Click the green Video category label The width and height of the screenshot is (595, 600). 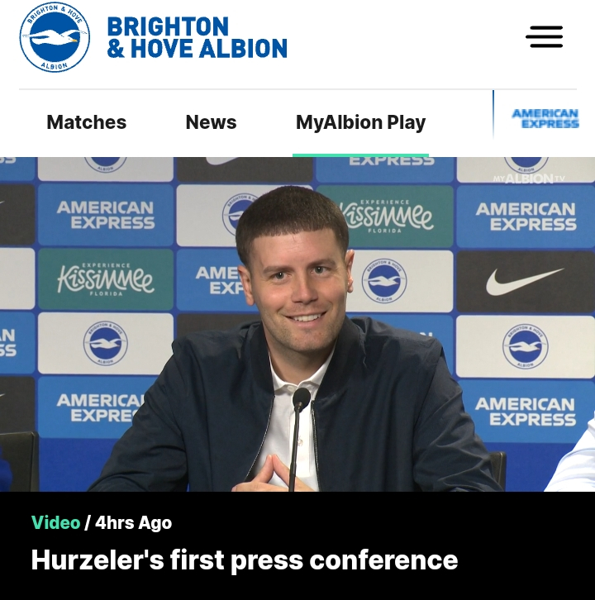(56, 522)
